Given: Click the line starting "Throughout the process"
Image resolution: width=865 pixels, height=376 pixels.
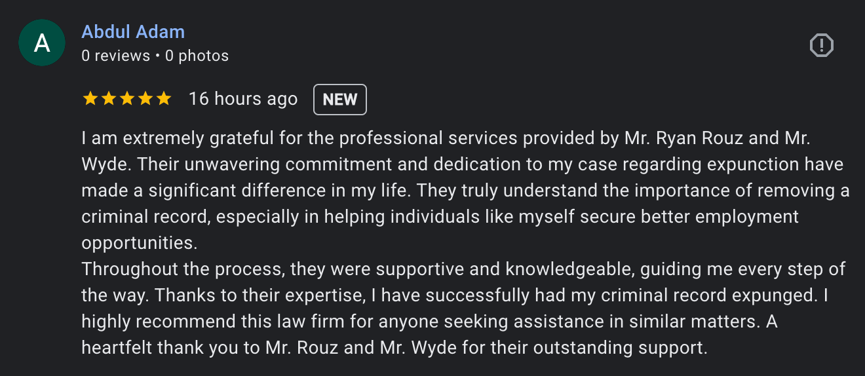Looking at the screenshot, I should (x=463, y=269).
